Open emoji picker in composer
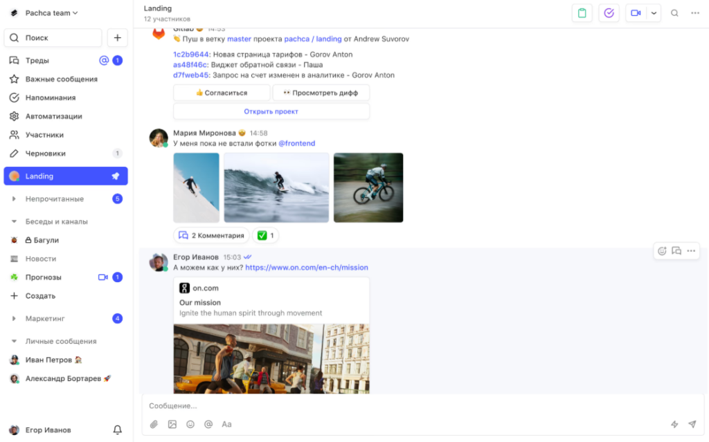This screenshot has width=709, height=442. [190, 425]
